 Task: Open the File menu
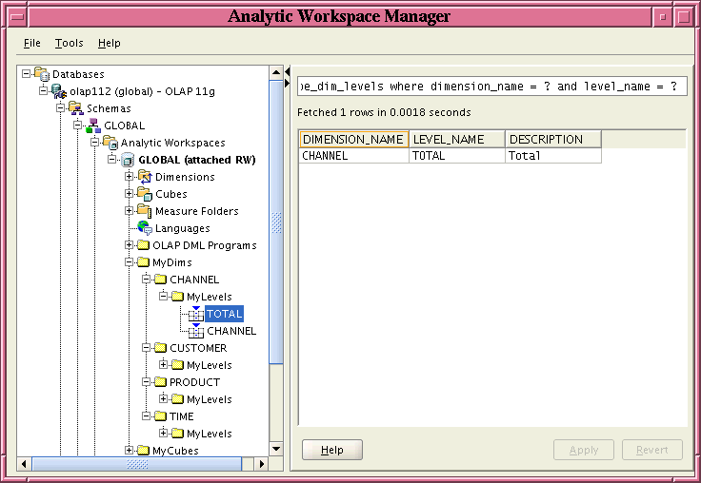[31, 43]
